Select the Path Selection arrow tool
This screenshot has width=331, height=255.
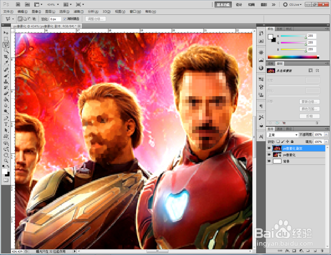pyautogui.click(x=6, y=130)
